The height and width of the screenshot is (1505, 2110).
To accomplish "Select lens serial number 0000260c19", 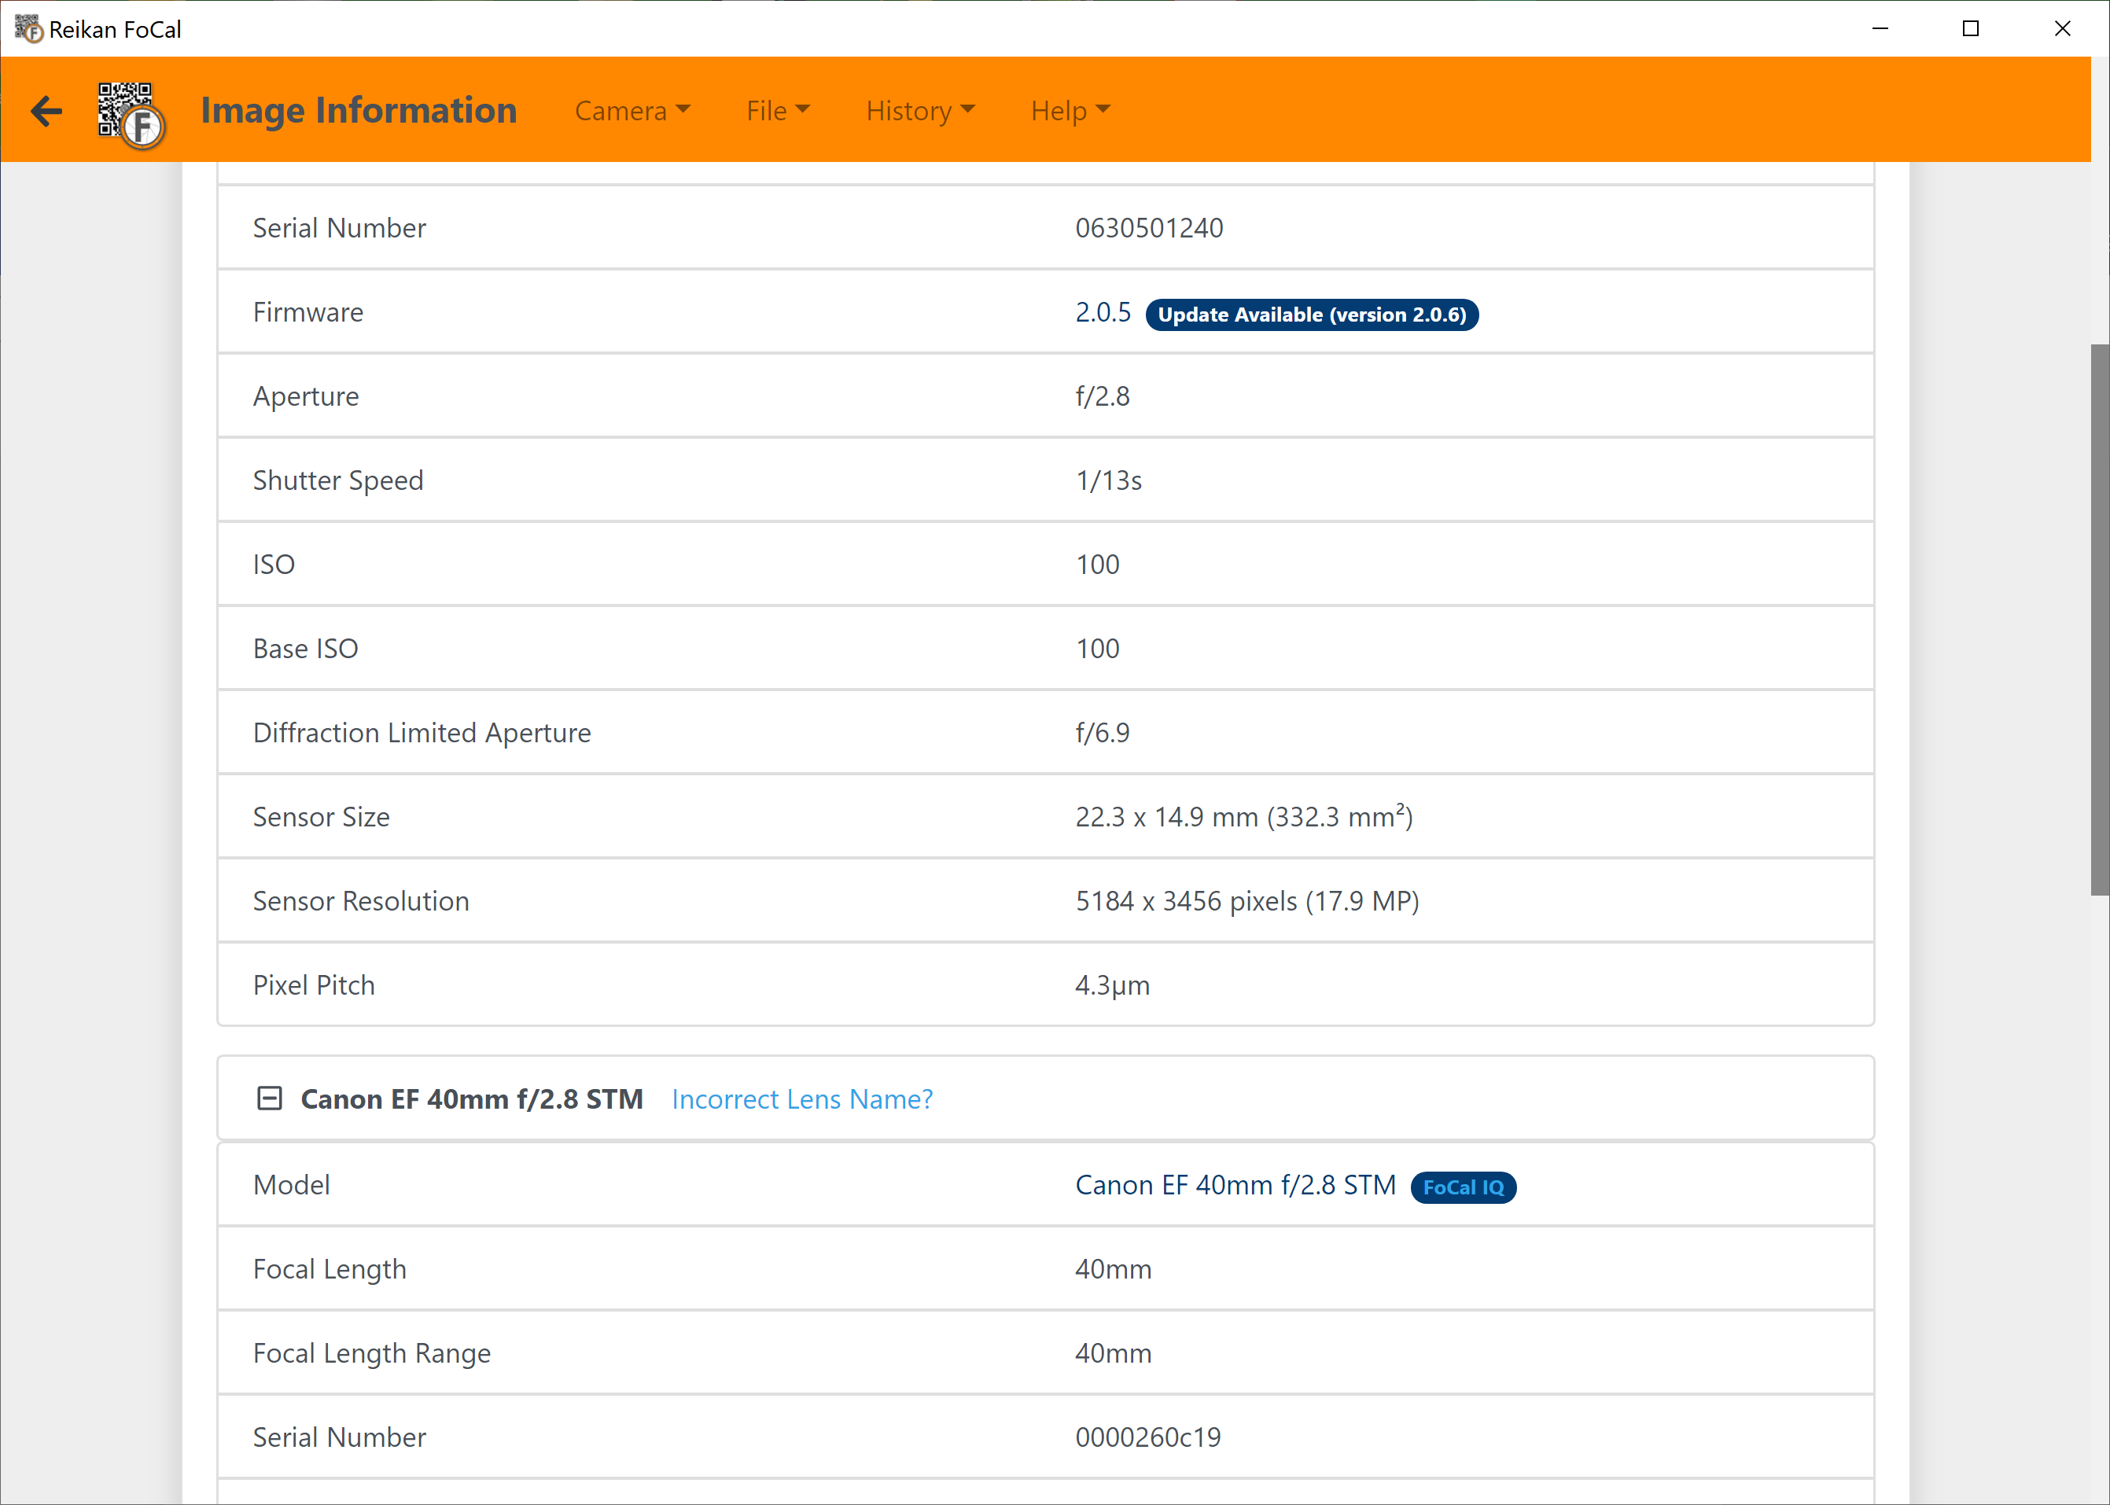I will point(1148,1438).
